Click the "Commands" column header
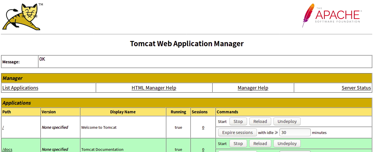Viewport: 374px width, 152px height. point(227,112)
